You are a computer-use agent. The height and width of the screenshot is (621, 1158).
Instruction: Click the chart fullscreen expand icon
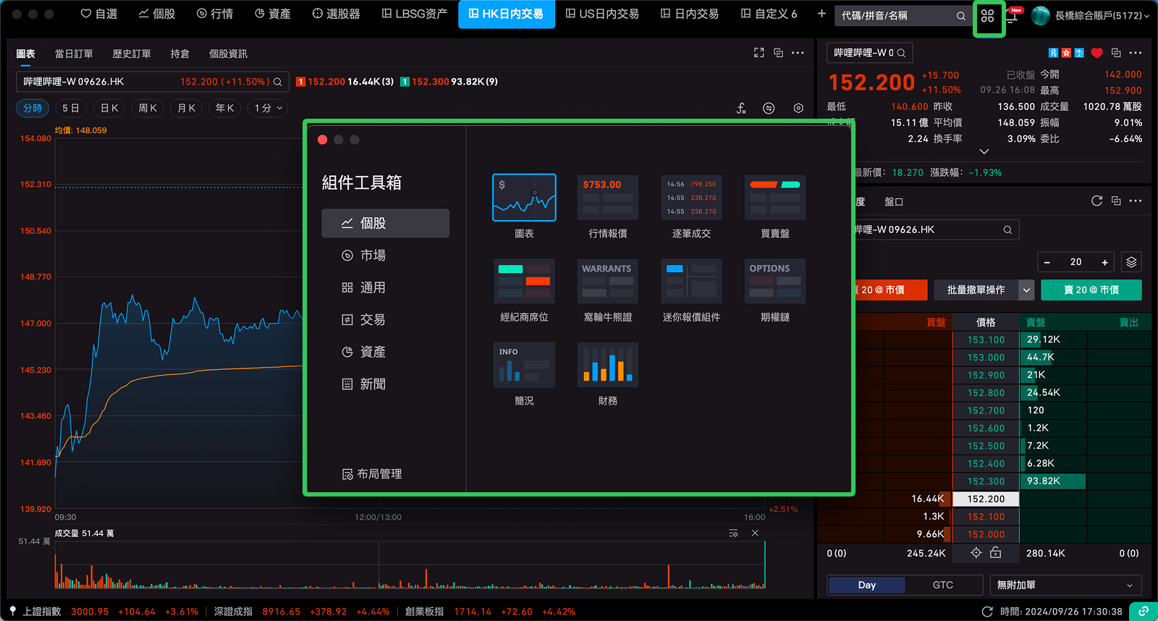click(758, 53)
